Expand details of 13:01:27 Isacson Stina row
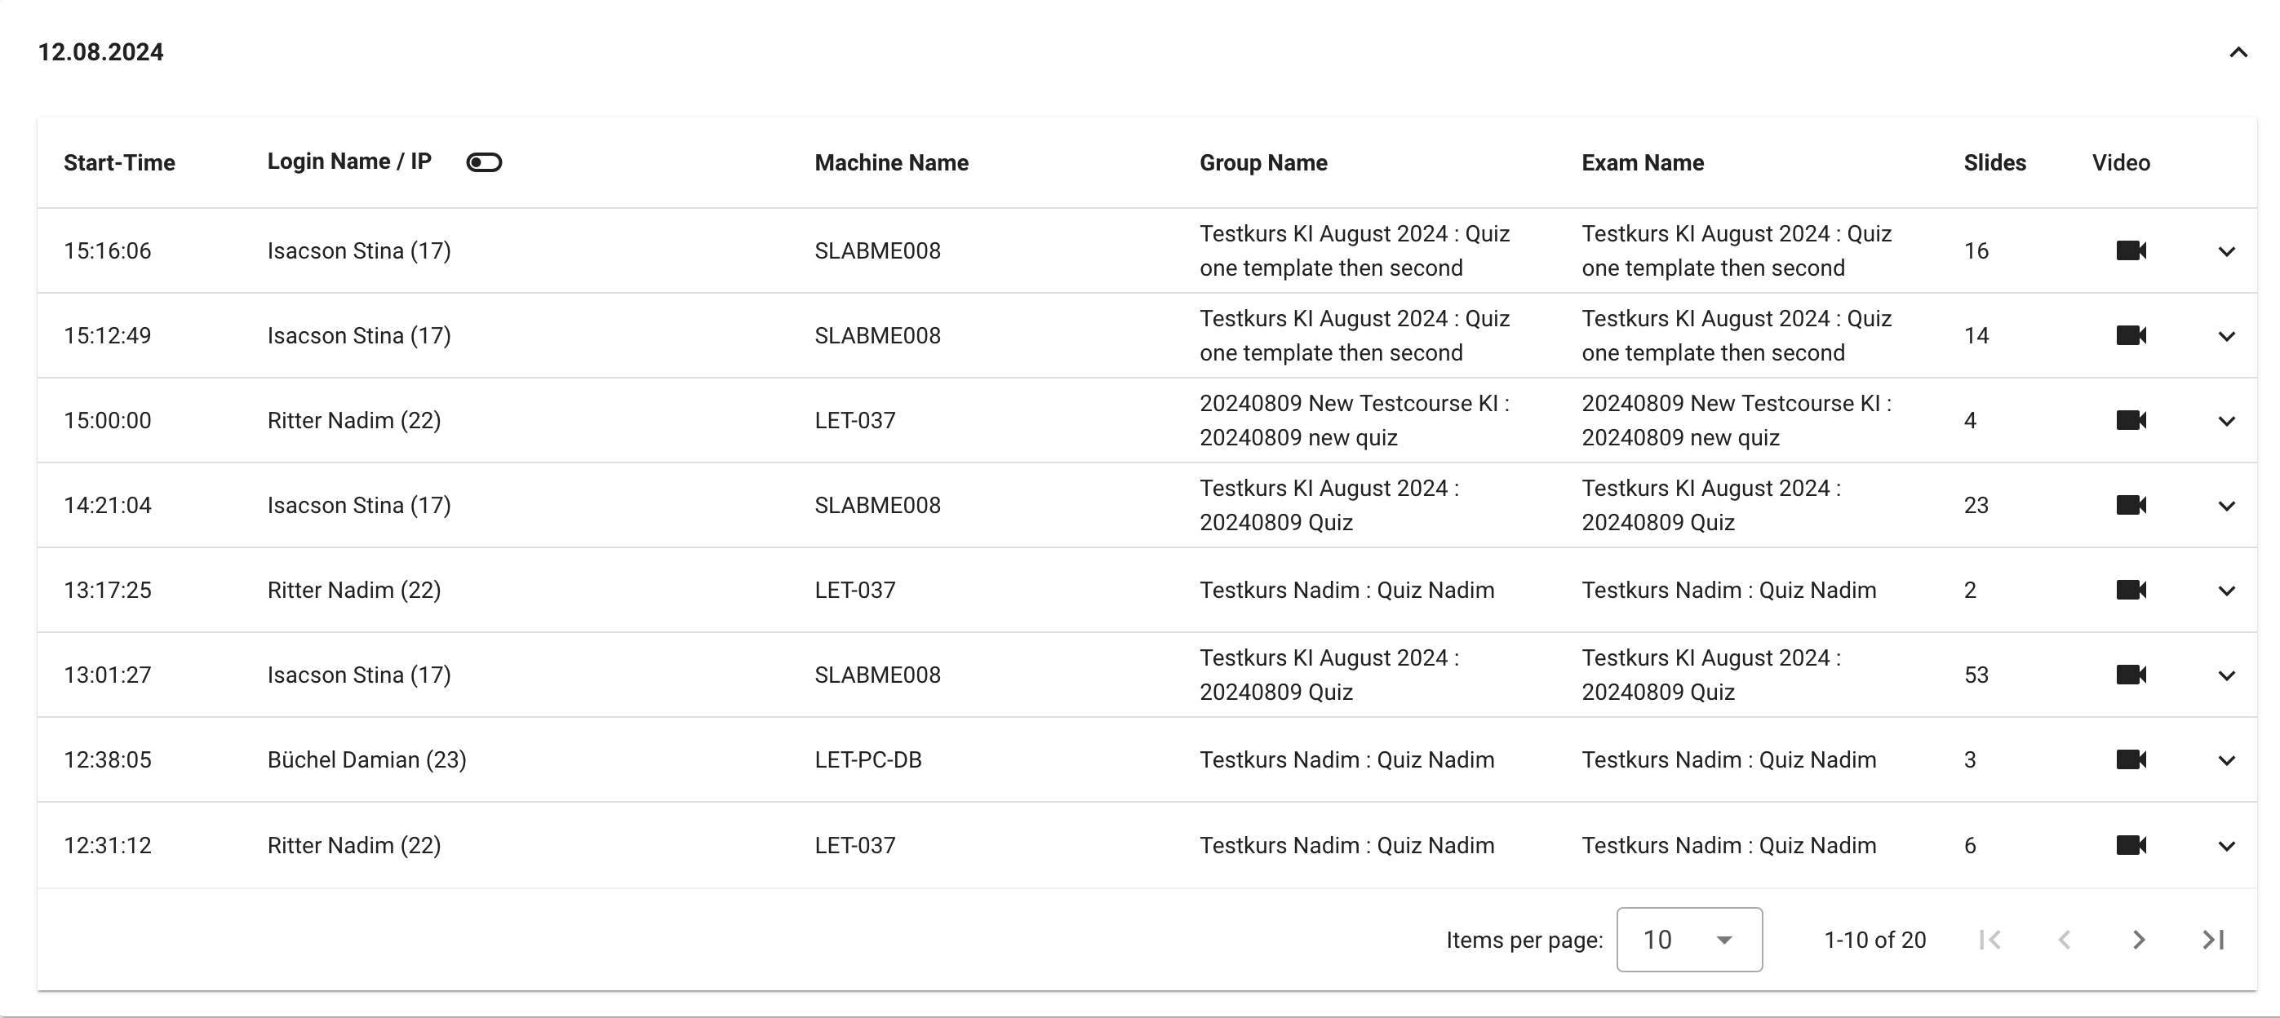Screen dimensions: 2280x1018 coord(2227,675)
